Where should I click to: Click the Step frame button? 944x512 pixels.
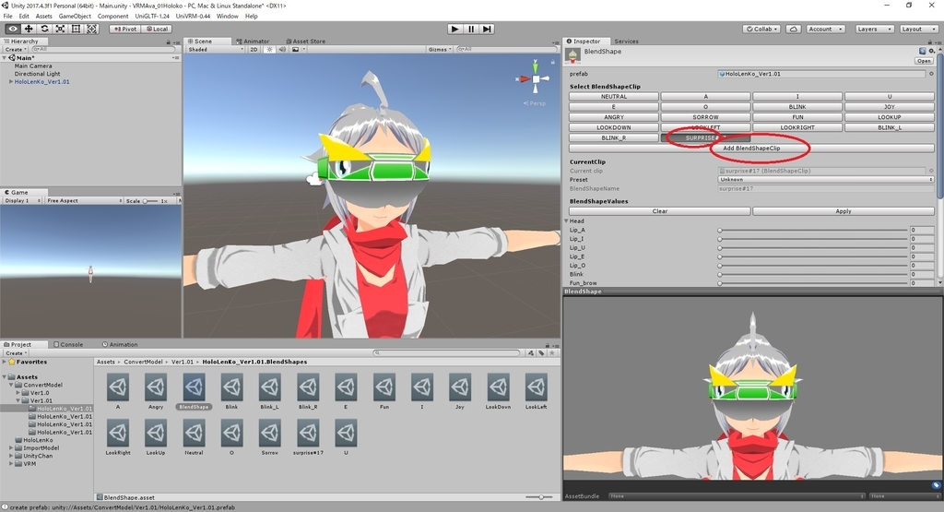487,29
